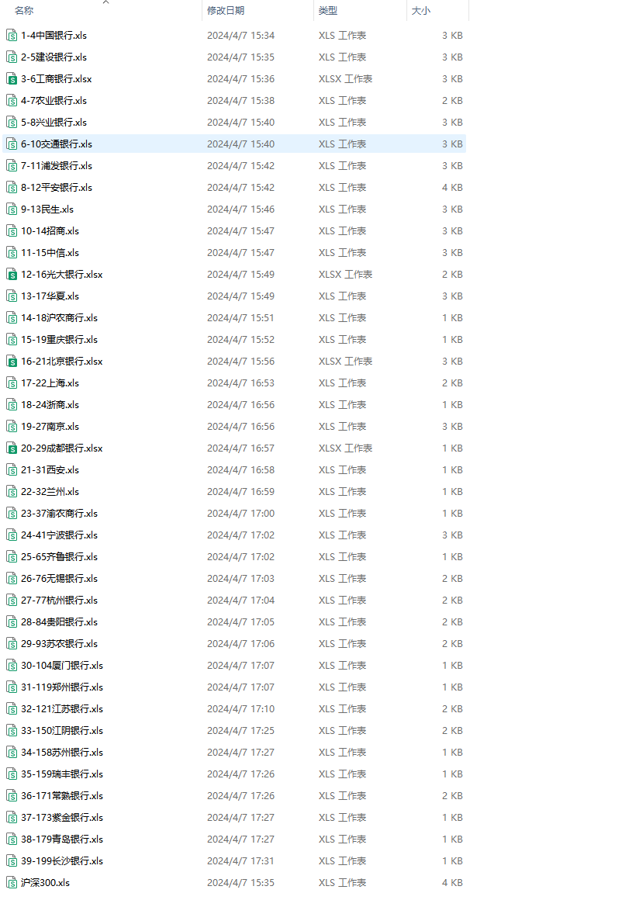Select the 16-21北京银行.xlsx file icon
The width and height of the screenshot is (629, 907).
pyautogui.click(x=12, y=361)
